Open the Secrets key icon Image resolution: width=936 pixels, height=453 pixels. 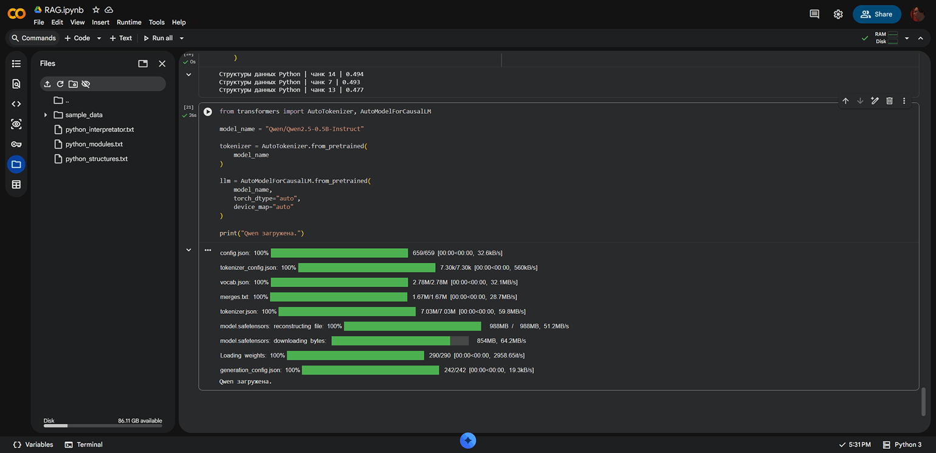pyautogui.click(x=16, y=144)
